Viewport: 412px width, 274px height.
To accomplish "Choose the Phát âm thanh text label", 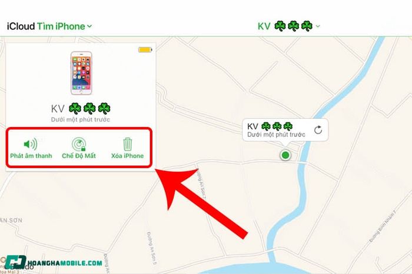I will click(x=31, y=156).
